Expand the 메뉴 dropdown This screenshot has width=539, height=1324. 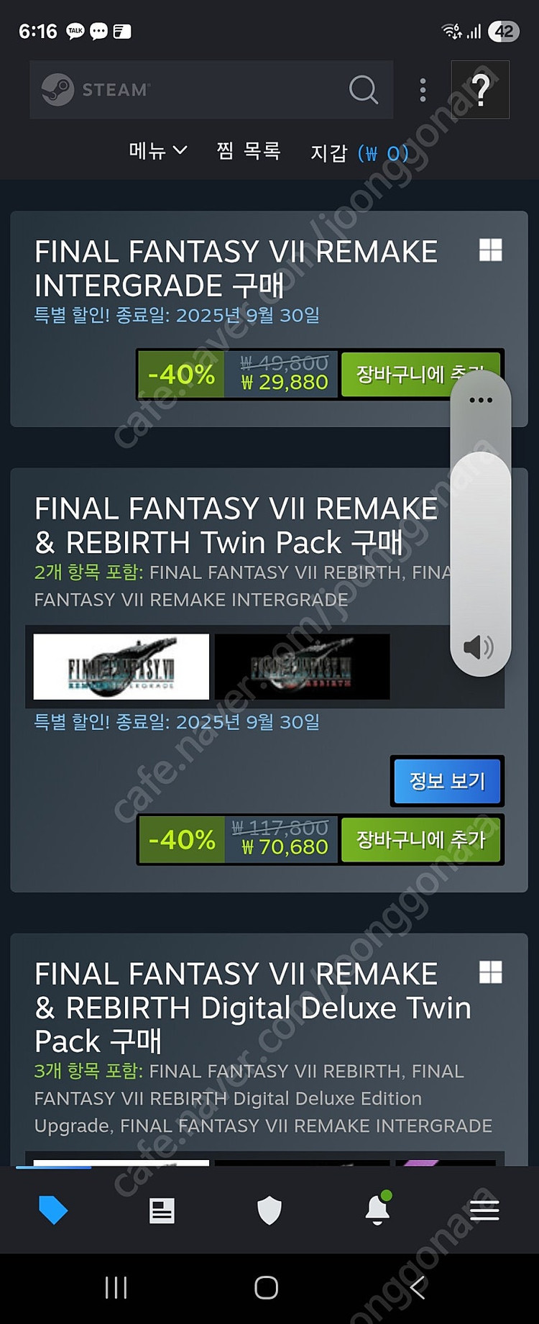click(158, 150)
